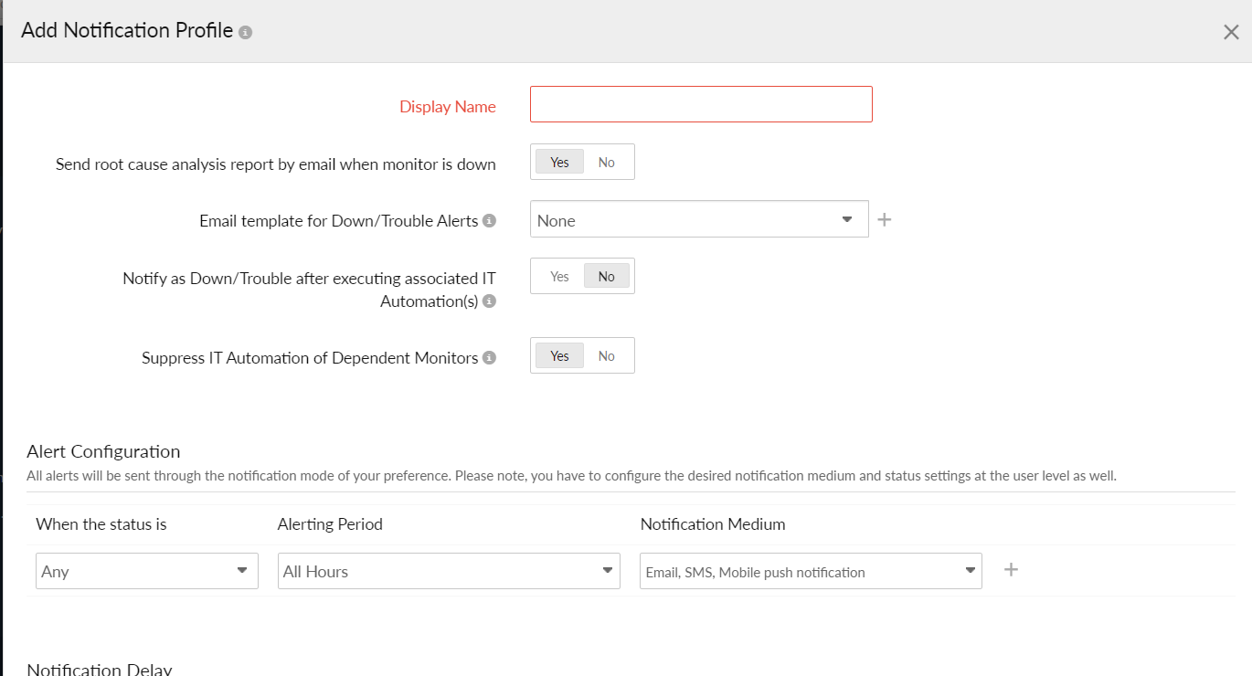Click info icon beside Add Notification Profile title
This screenshot has width=1252, height=676.
pyautogui.click(x=246, y=33)
